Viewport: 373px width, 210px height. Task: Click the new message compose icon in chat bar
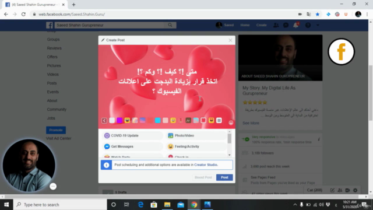(x=332, y=190)
